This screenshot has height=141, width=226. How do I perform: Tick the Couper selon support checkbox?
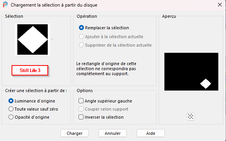click(81, 109)
